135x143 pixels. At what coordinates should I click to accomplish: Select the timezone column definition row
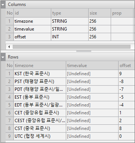pos(70,21)
